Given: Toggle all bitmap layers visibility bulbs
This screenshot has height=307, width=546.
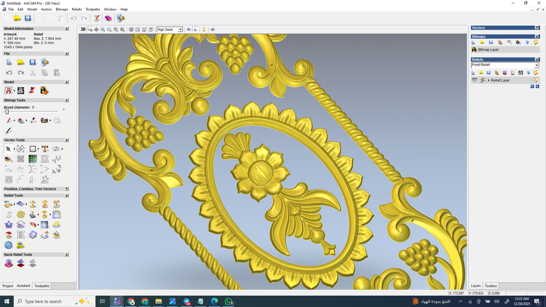Looking at the screenshot, I should pos(536,42).
